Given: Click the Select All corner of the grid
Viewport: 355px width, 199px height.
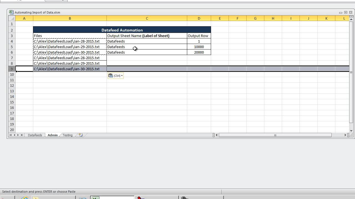Looking at the screenshot, I should (x=12, y=19).
